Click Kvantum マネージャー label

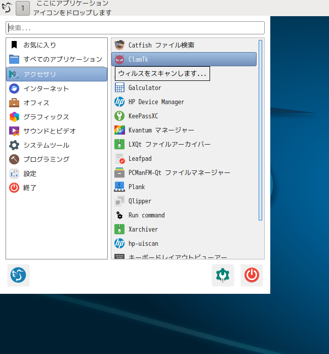(x=161, y=130)
